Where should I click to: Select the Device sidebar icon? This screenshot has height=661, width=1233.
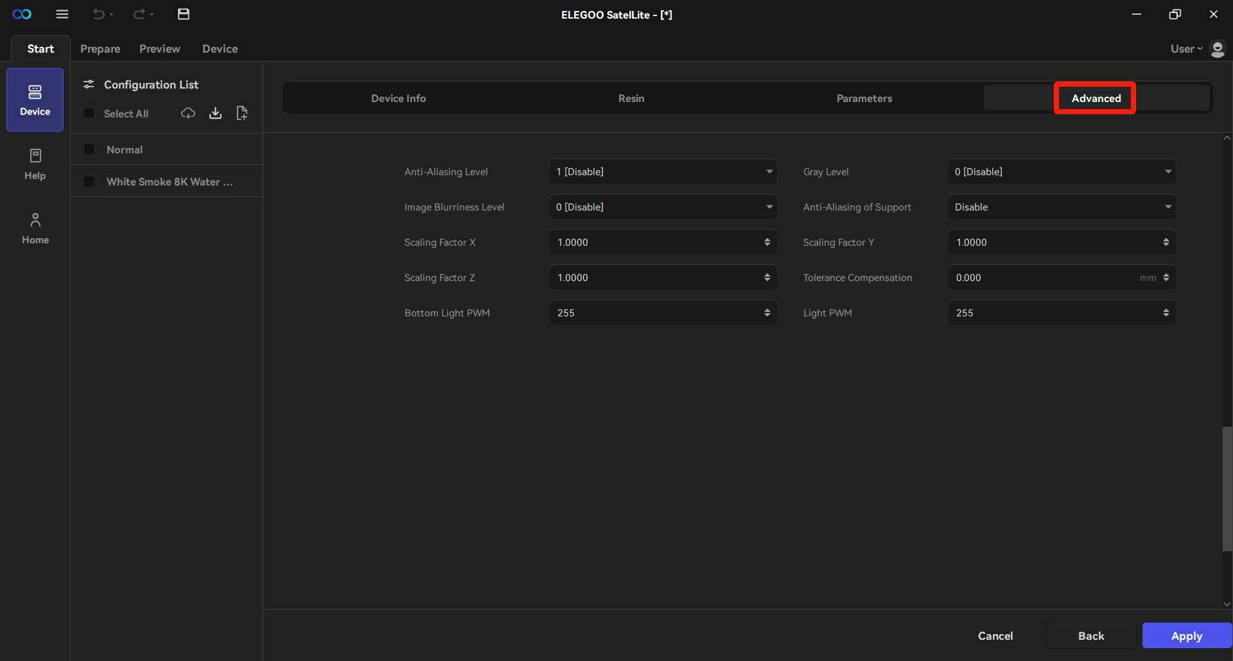35,99
